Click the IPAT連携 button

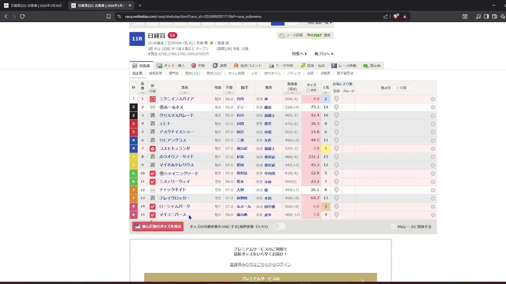(319, 35)
